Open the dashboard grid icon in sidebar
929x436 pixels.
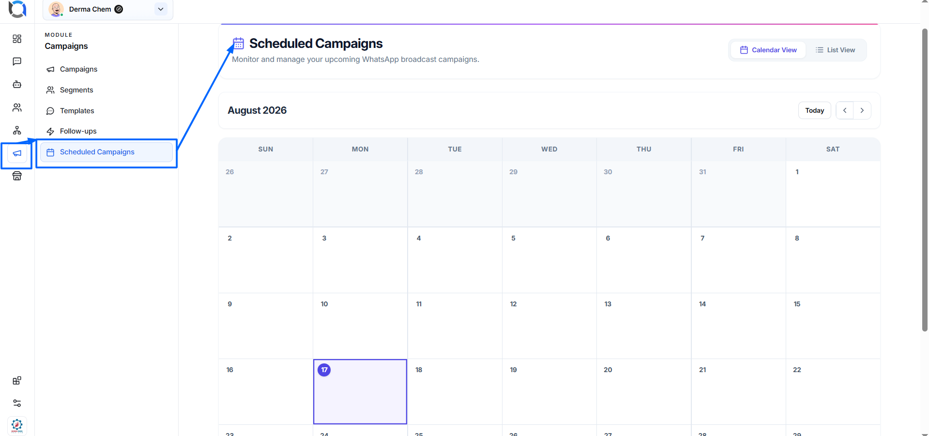[x=17, y=39]
